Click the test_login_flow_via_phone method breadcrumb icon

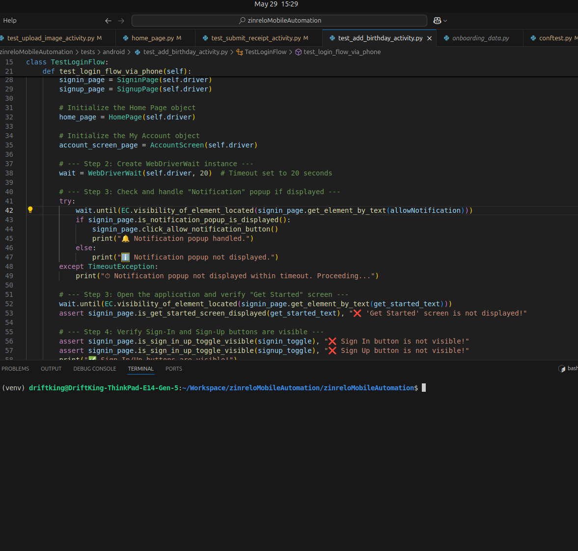(298, 52)
